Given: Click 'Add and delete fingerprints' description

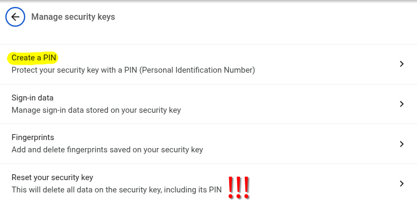Looking at the screenshot, I should [x=63, y=150].
